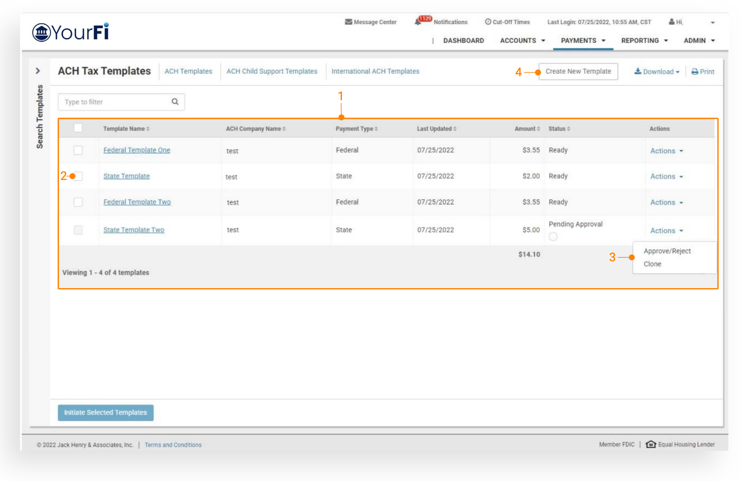
Task: Open the State Template Two link
Action: [134, 230]
